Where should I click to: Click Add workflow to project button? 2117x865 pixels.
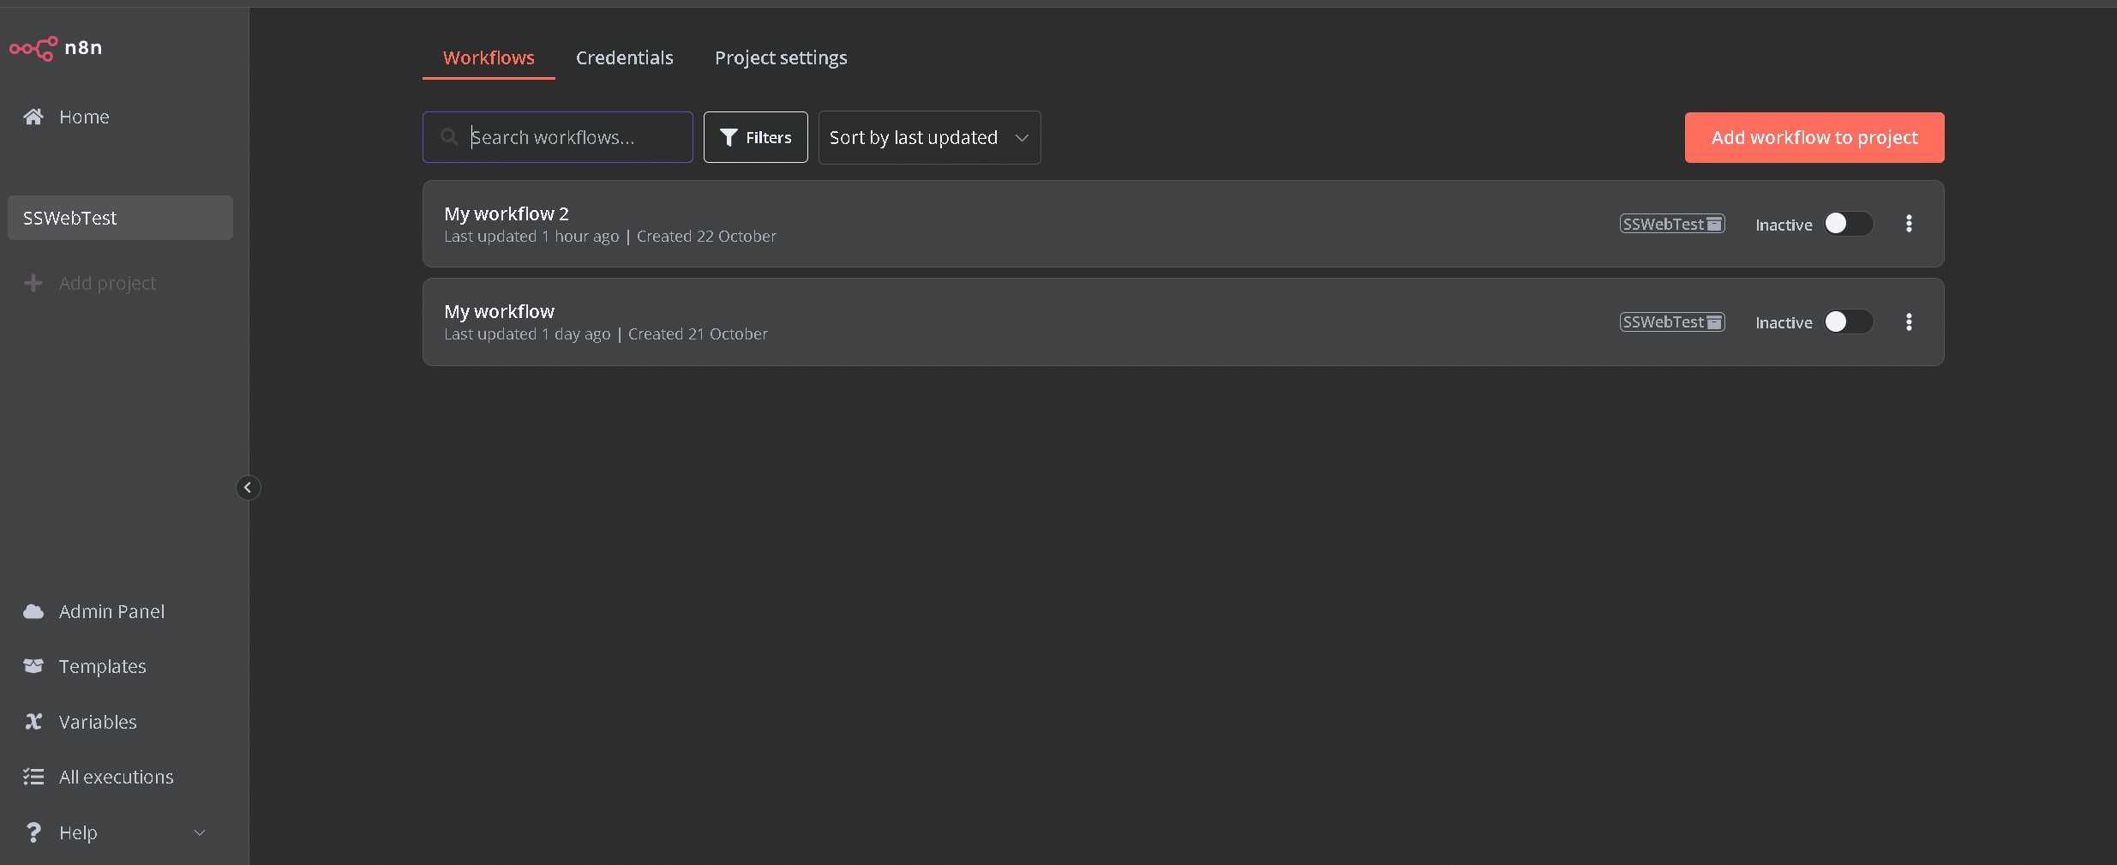tap(1814, 137)
